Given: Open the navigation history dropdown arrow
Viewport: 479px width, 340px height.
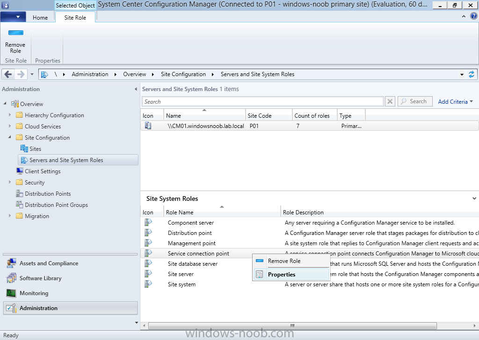Looking at the screenshot, I should pos(32,74).
